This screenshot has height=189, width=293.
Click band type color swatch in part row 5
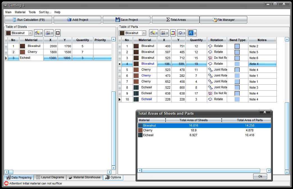click(237, 70)
